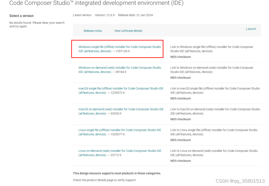This screenshot has height=186, width=269.
Task: Download Linux single file (offline) installer
Action: [x=120, y=132]
